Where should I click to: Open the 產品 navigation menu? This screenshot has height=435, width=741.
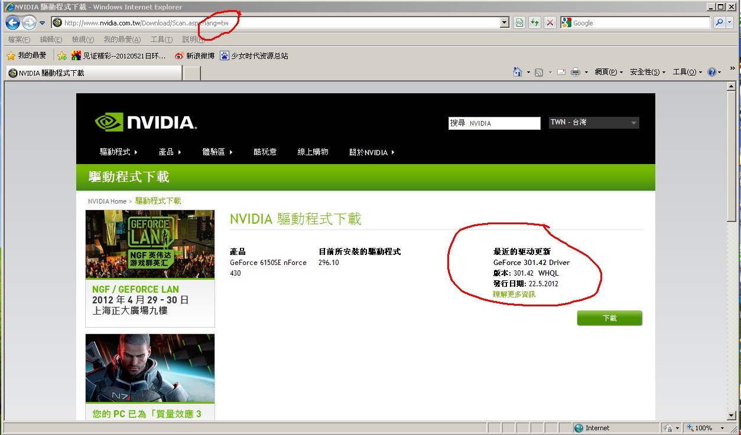pyautogui.click(x=170, y=152)
